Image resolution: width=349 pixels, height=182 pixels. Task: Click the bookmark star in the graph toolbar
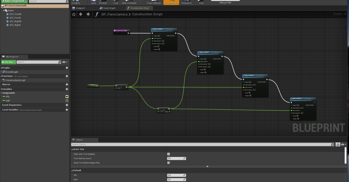tap(74, 14)
